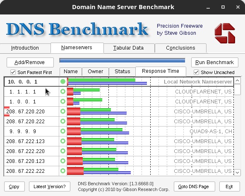Image resolution: width=245 pixels, height=196 pixels.
Task: Close the Domain Name Server Benchmark window
Action: [x=238, y=7]
